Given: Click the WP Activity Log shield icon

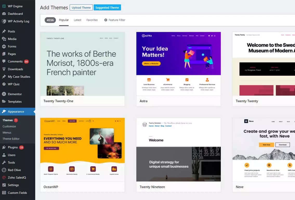Looking at the screenshot, I should coord(4,21).
